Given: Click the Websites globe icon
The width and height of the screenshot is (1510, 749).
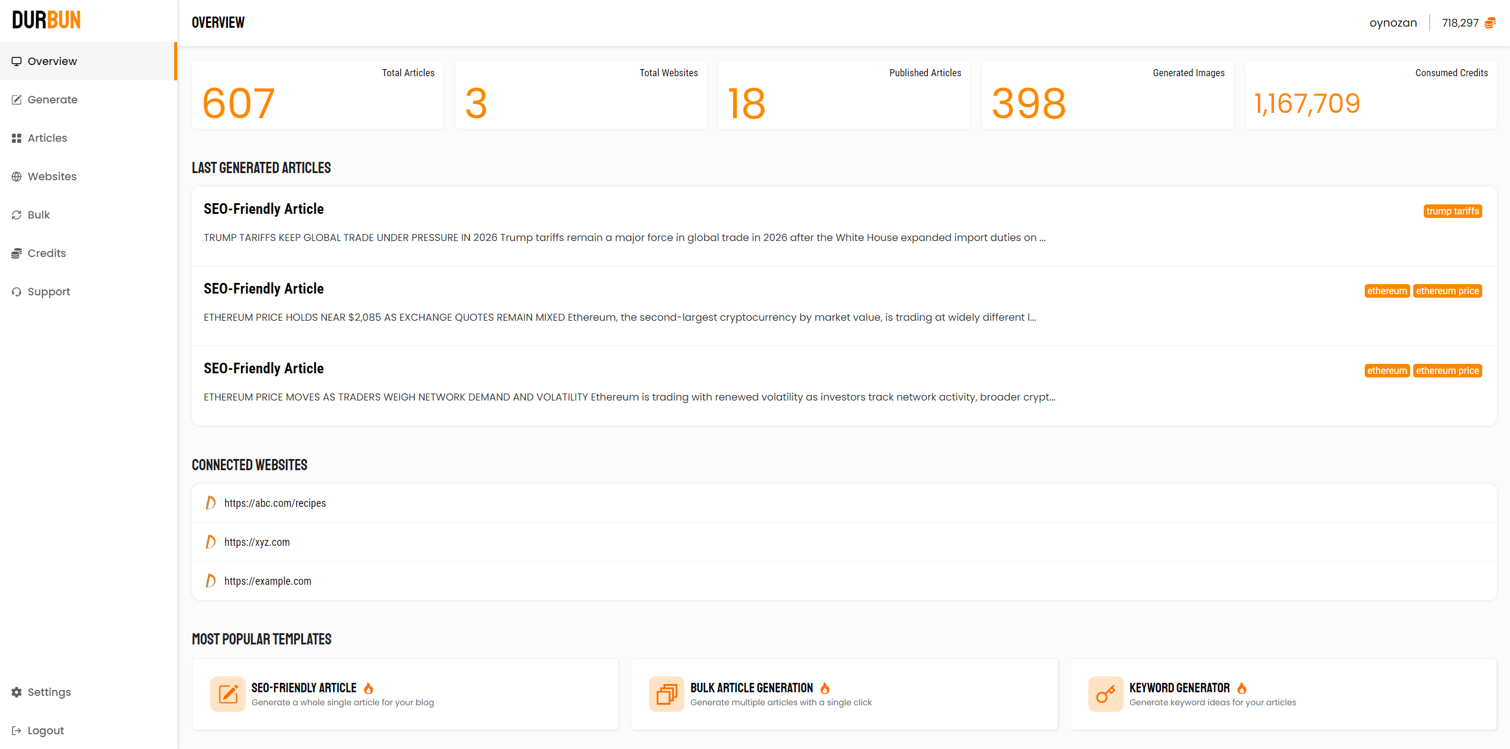Looking at the screenshot, I should (17, 177).
